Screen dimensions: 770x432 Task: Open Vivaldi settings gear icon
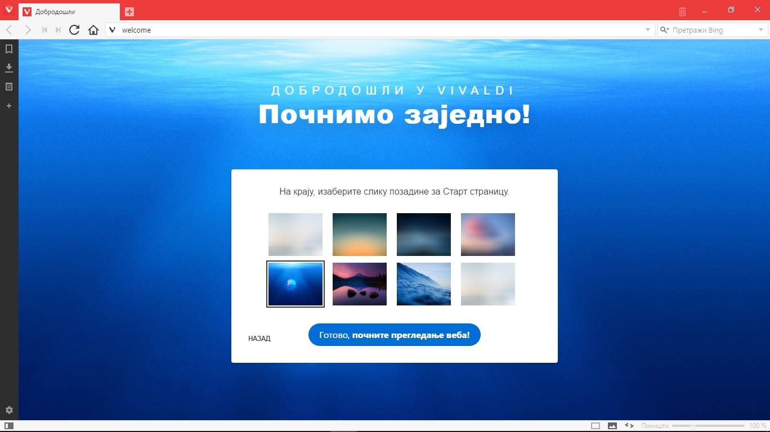[9, 410]
